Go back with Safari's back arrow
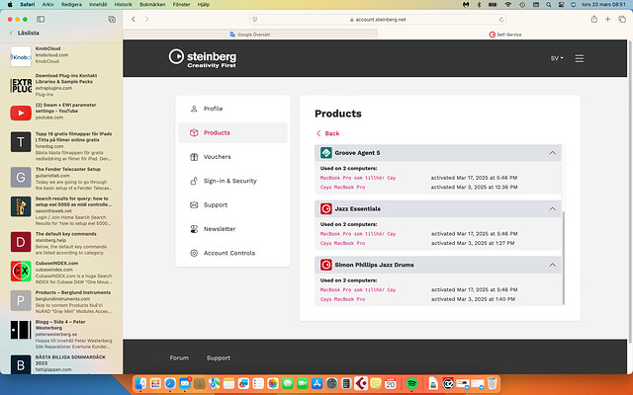The image size is (633, 395). pos(134,20)
